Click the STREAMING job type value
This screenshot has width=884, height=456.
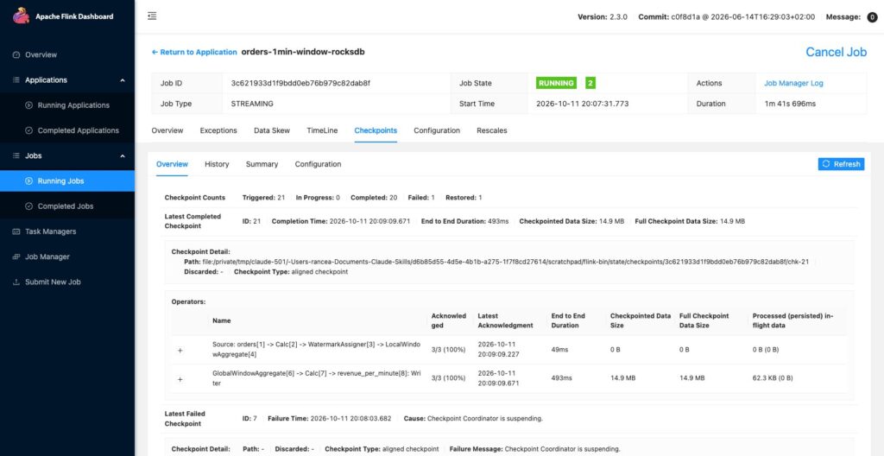(252, 104)
